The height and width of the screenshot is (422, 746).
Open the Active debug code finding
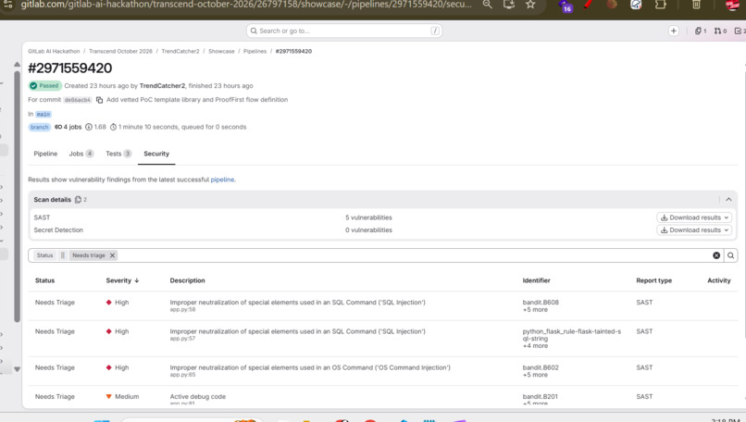(198, 397)
